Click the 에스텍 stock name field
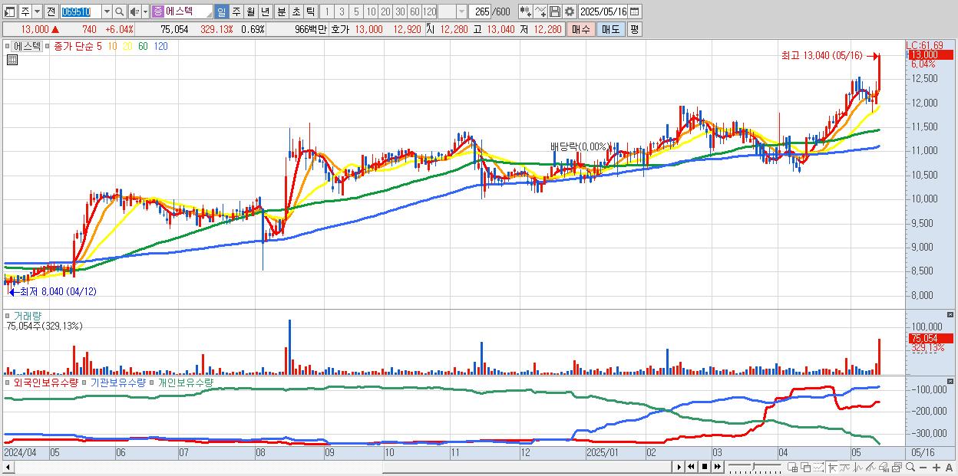Screen dimensions: 958x476 click(182, 11)
